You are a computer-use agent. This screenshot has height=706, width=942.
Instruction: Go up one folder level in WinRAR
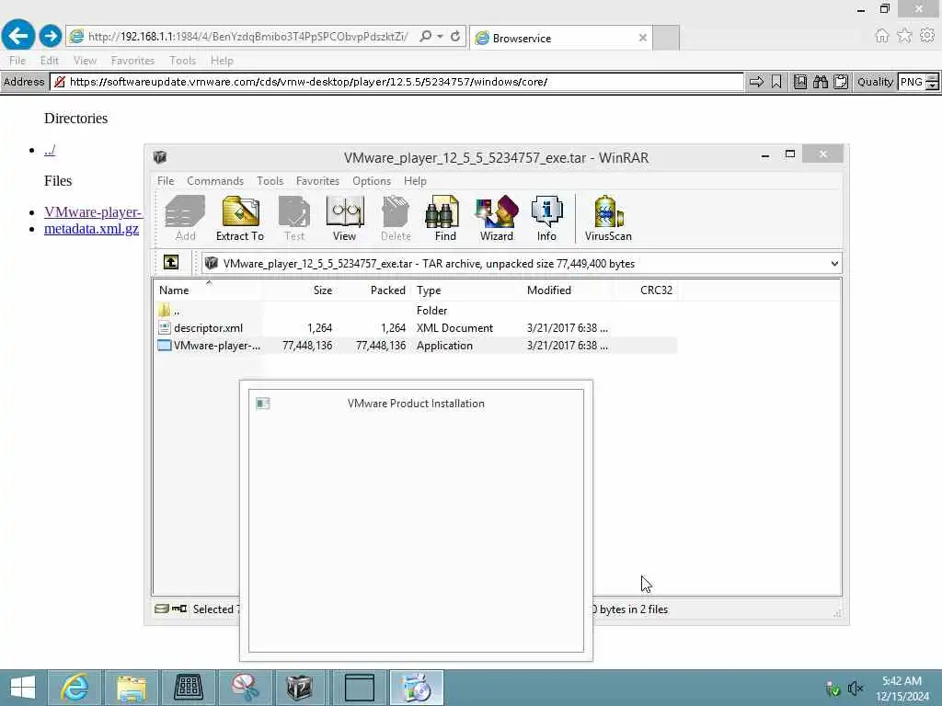click(x=171, y=262)
